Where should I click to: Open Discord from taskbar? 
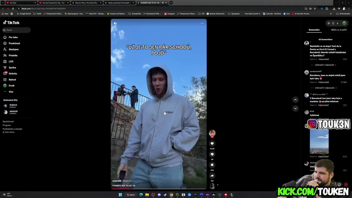pos(159,195)
